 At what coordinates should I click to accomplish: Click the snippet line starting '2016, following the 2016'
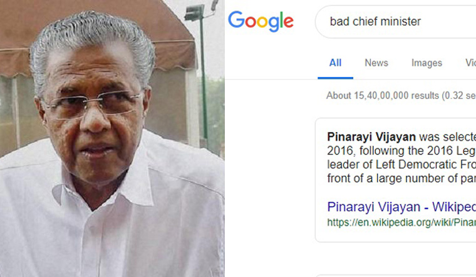click(x=401, y=151)
